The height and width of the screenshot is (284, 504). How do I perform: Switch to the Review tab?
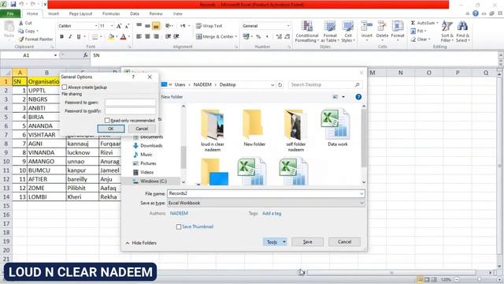(156, 14)
